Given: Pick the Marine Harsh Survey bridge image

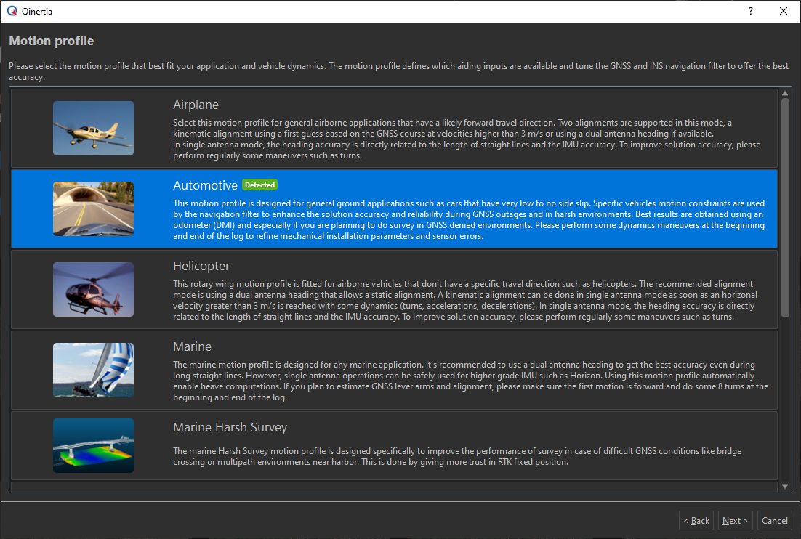Looking at the screenshot, I should pyautogui.click(x=93, y=445).
